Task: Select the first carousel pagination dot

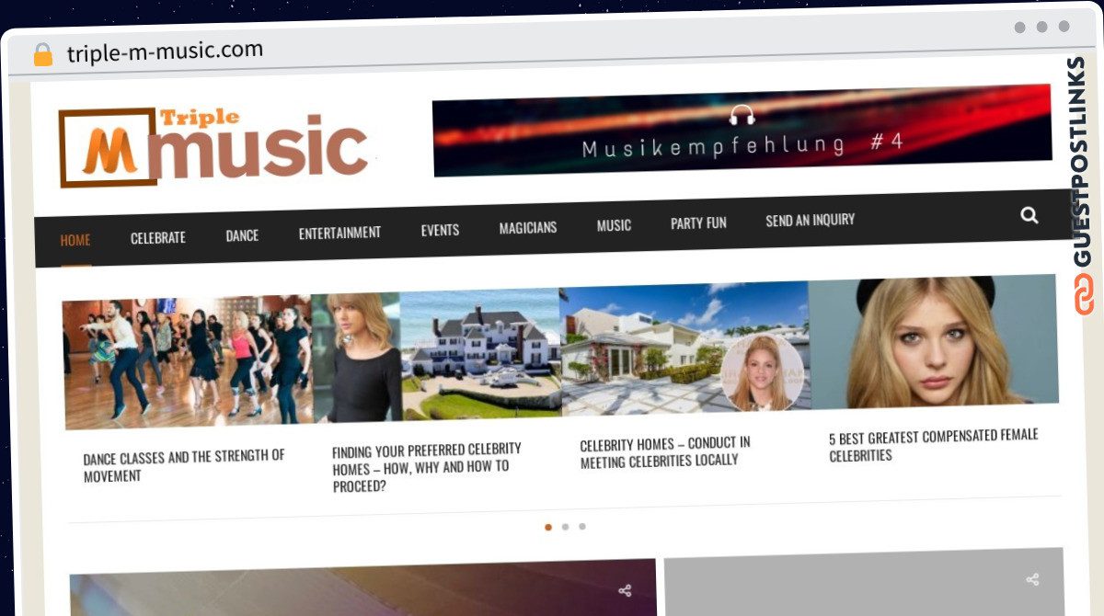Action: pos(548,528)
